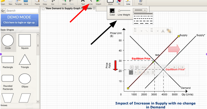Click the green midpoint handle on Supply line
This screenshot has width=207, height=109.
point(153,62)
